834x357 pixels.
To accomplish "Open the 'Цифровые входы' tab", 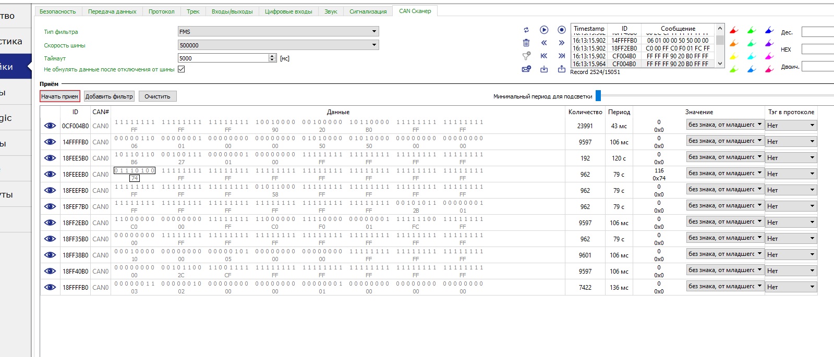I will click(288, 11).
